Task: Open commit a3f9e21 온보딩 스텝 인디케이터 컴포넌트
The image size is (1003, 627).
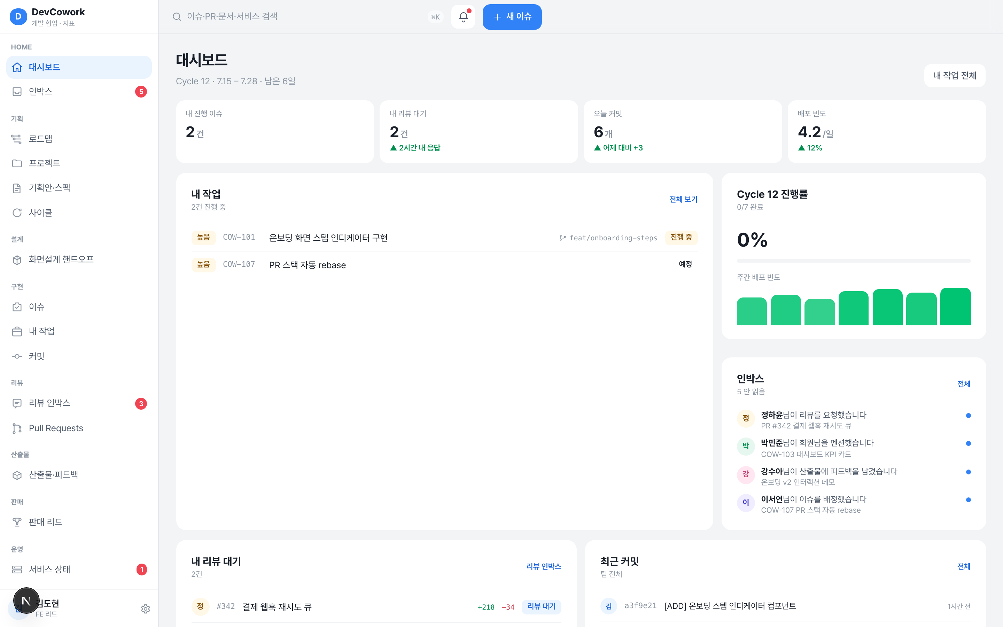Action: tap(785, 606)
